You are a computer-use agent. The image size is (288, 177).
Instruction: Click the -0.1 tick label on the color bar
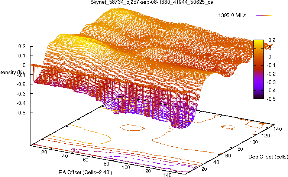(271, 65)
